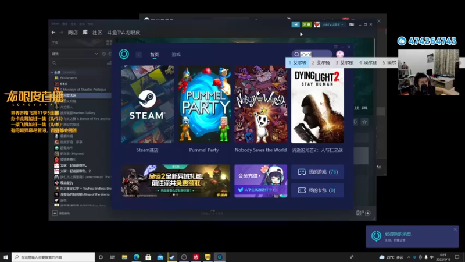Open File Explorer from the taskbar

tap(124, 257)
